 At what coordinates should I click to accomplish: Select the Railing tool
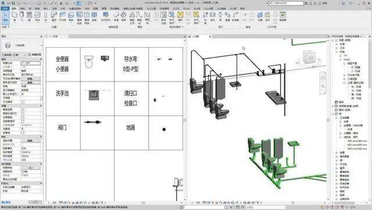coord(106,17)
